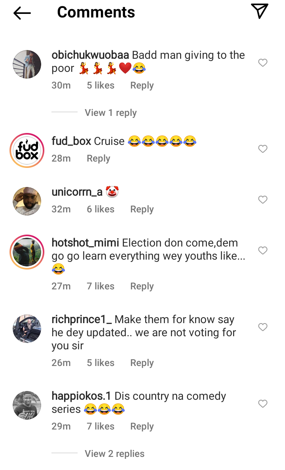Screen dimensions: 285x470
Task: Like obichukwuobaa's comment with the heart
Action: click(263, 63)
